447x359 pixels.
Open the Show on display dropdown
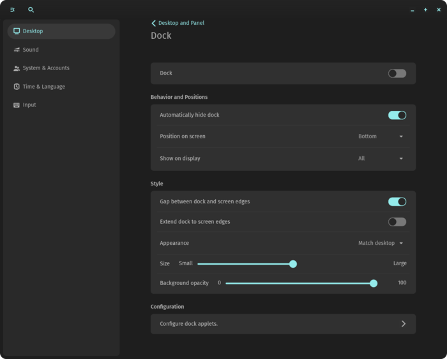click(x=381, y=159)
